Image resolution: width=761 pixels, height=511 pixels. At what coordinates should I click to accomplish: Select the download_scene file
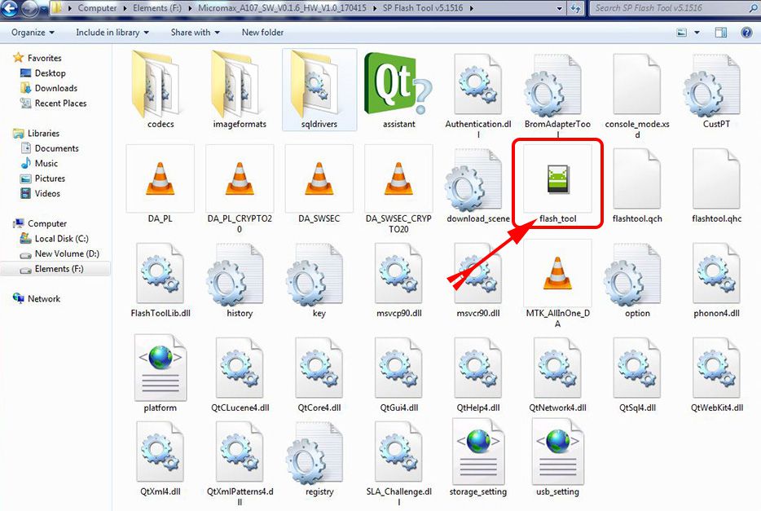478,184
